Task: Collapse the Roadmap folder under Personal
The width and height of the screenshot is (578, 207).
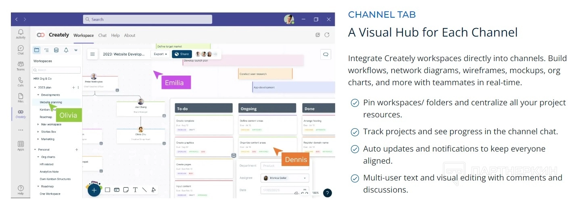Action: [38, 187]
